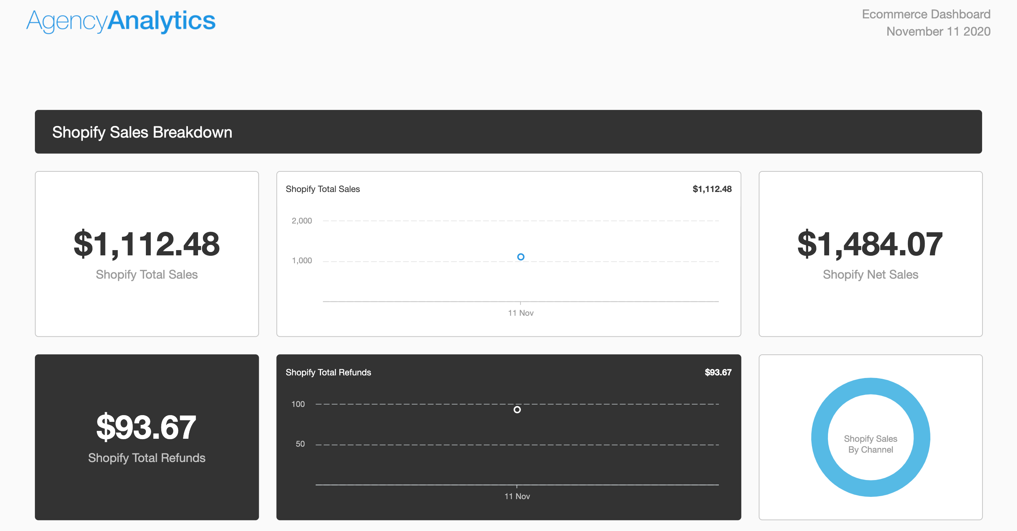The image size is (1017, 531).
Task: Click the 11 Nov label under the sales chart
Action: pyautogui.click(x=520, y=313)
